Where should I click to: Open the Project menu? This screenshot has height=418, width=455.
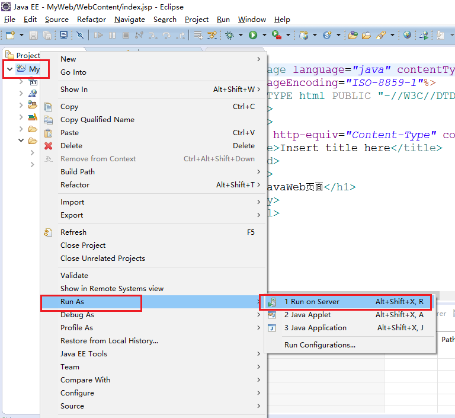(x=197, y=20)
